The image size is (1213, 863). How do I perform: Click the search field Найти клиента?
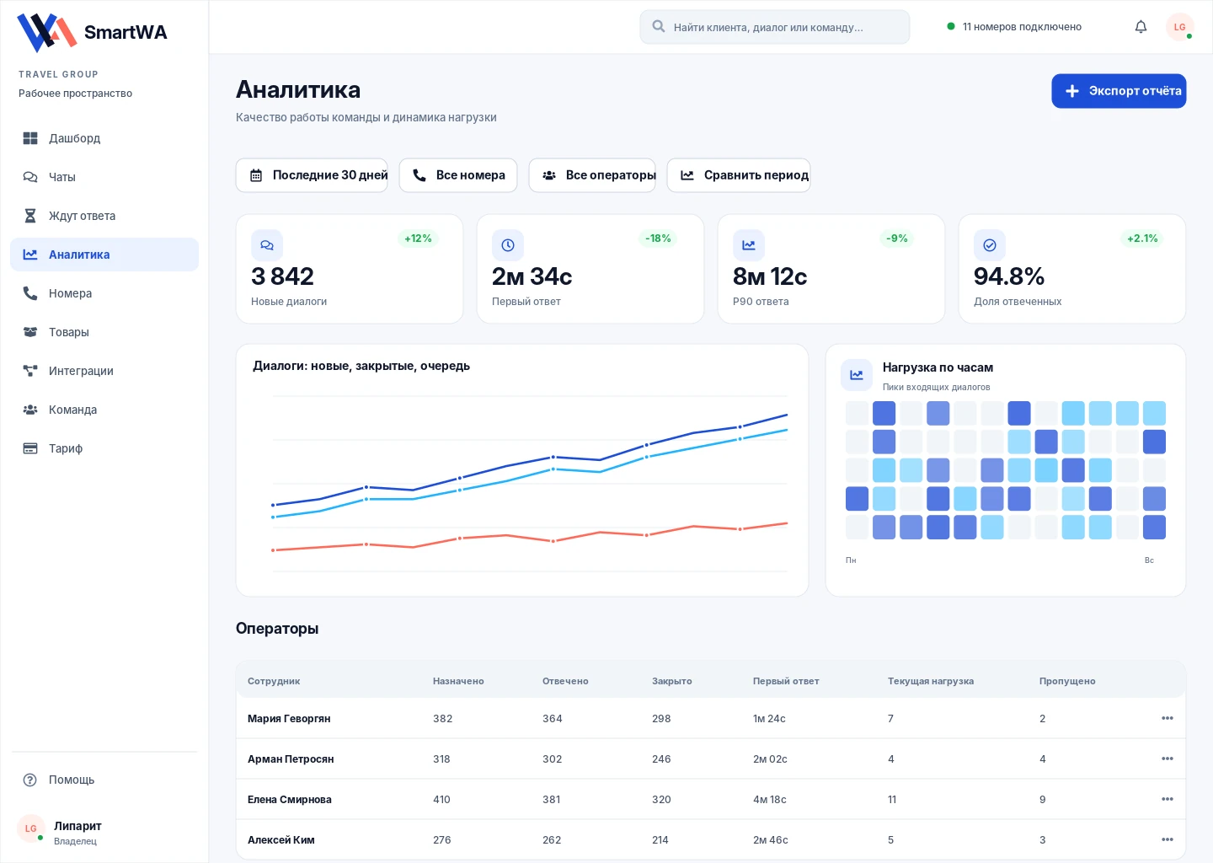pyautogui.click(x=775, y=27)
